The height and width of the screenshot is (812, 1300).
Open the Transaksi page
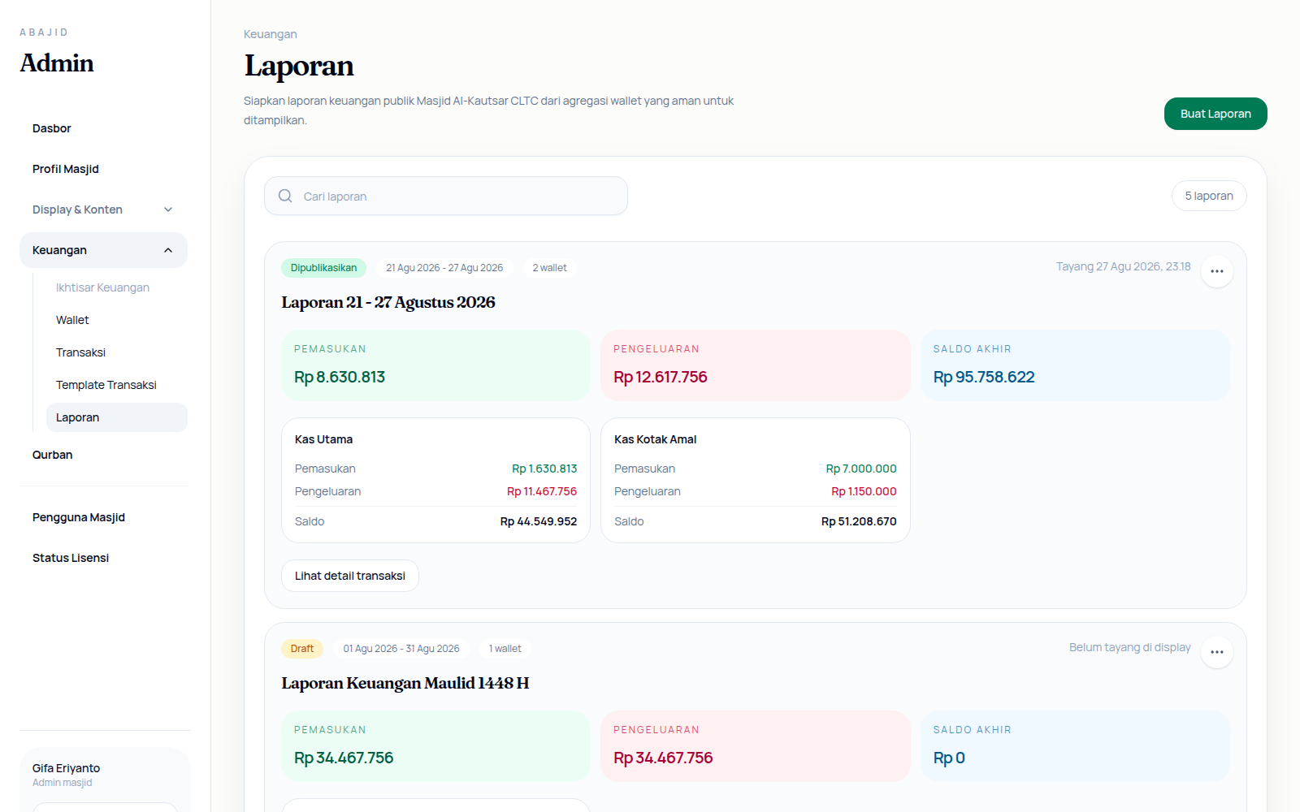pos(117,352)
